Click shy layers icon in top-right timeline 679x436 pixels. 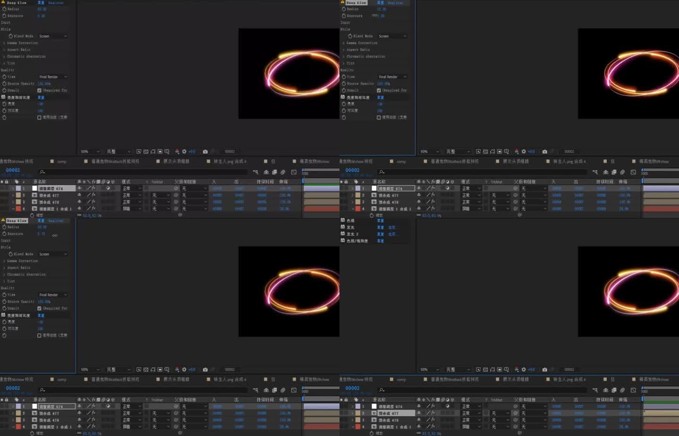(606, 172)
